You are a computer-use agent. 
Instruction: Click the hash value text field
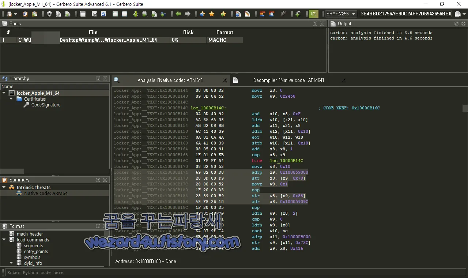click(406, 14)
